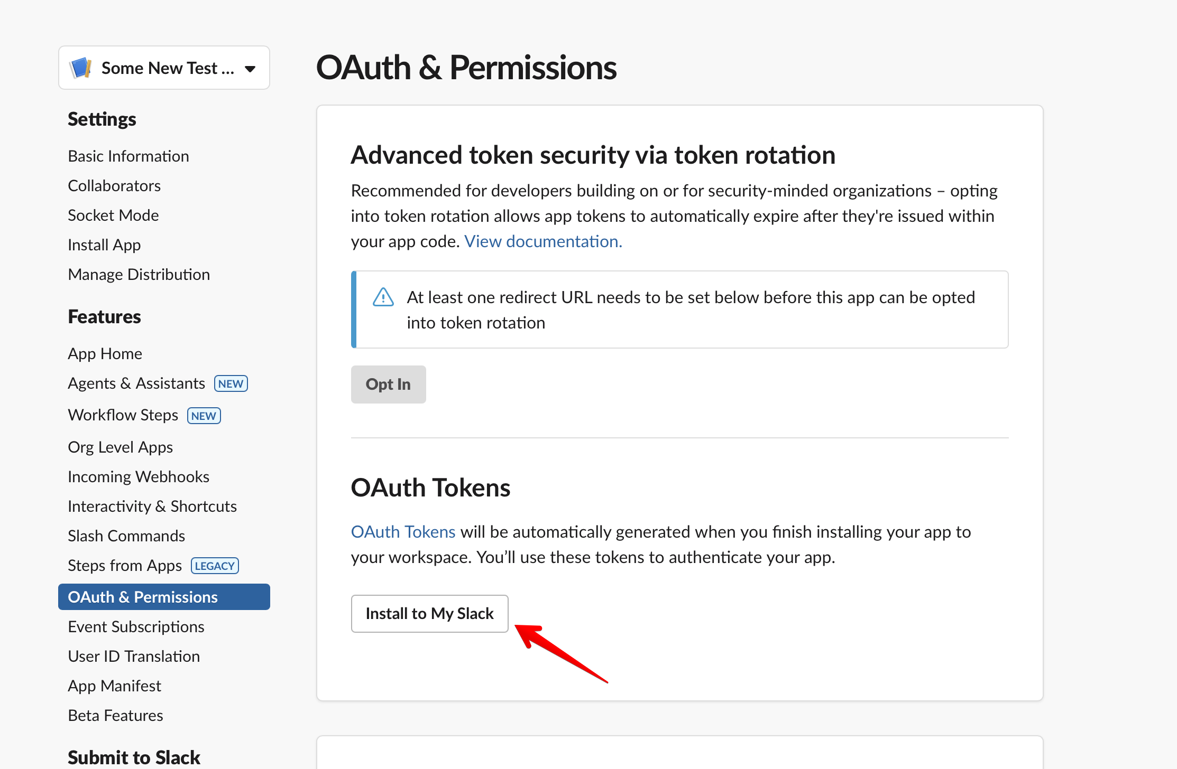Click Install to My Slack button
Image resolution: width=1177 pixels, height=769 pixels.
[429, 614]
